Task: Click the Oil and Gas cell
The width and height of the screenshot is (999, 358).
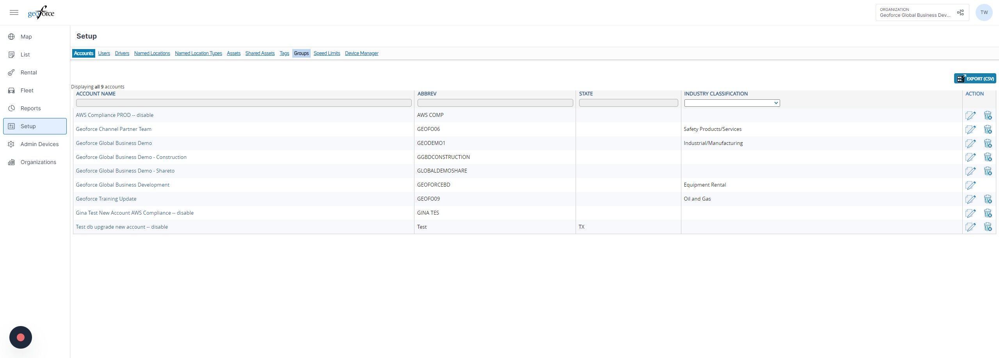Action: (x=697, y=199)
